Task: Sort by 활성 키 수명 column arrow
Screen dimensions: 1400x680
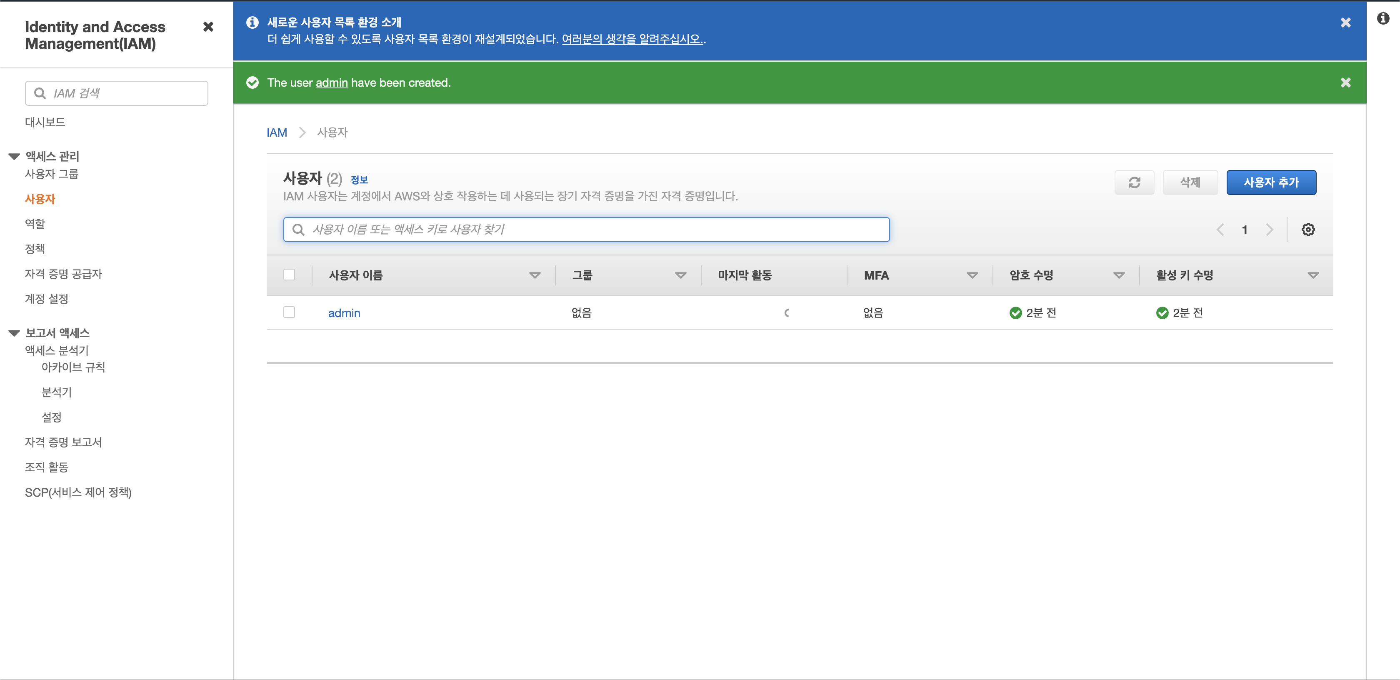Action: [1313, 275]
